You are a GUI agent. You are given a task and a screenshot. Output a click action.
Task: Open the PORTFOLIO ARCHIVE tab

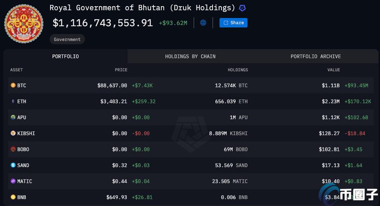click(x=316, y=57)
